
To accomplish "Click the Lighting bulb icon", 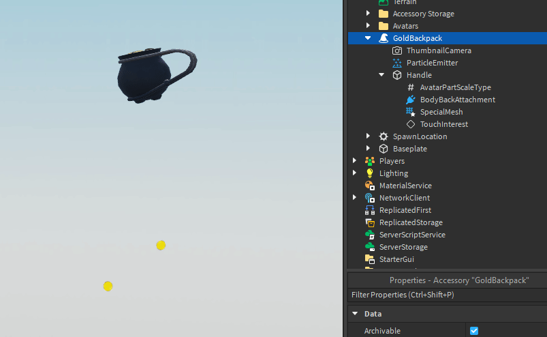I will click(370, 173).
